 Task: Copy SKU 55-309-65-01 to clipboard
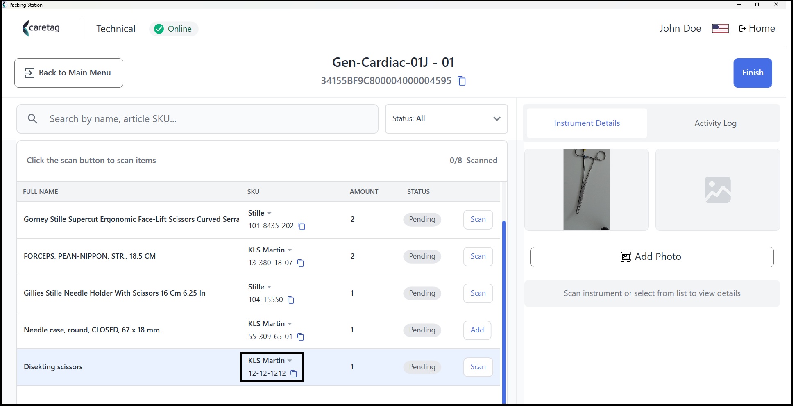tap(301, 337)
